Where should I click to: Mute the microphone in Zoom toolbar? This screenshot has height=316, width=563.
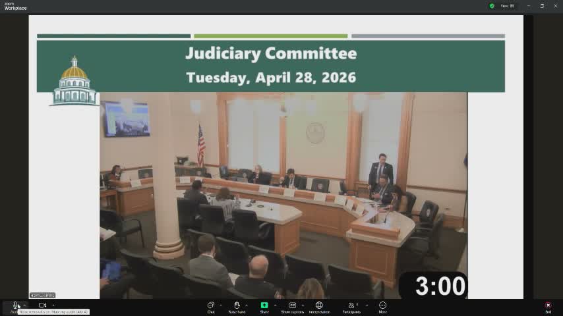pyautogui.click(x=15, y=305)
